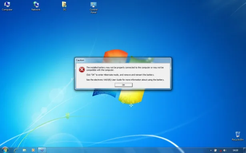Click the 'VAIO(R) User Guide' information line
Image resolution: width=246 pixels, height=153 pixels.
(x=125, y=80)
